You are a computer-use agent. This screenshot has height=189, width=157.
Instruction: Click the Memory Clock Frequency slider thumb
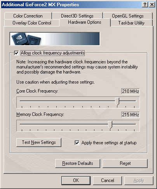(x=110, y=125)
